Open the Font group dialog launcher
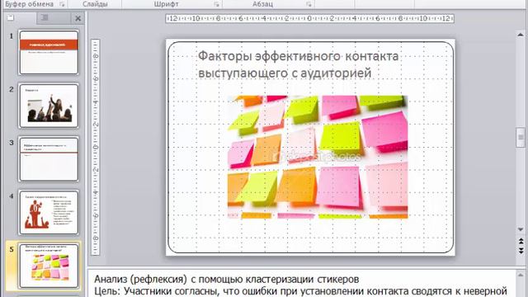The image size is (528, 297). [x=216, y=4]
